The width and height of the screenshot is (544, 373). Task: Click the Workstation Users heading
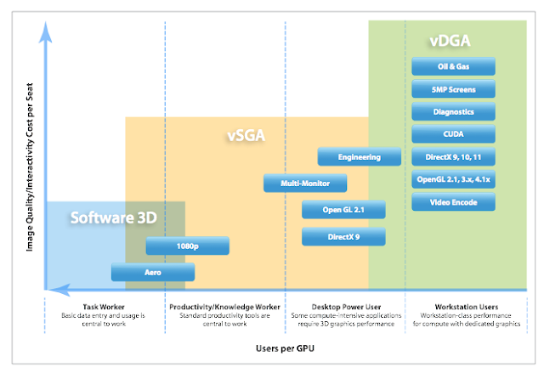pos(467,307)
